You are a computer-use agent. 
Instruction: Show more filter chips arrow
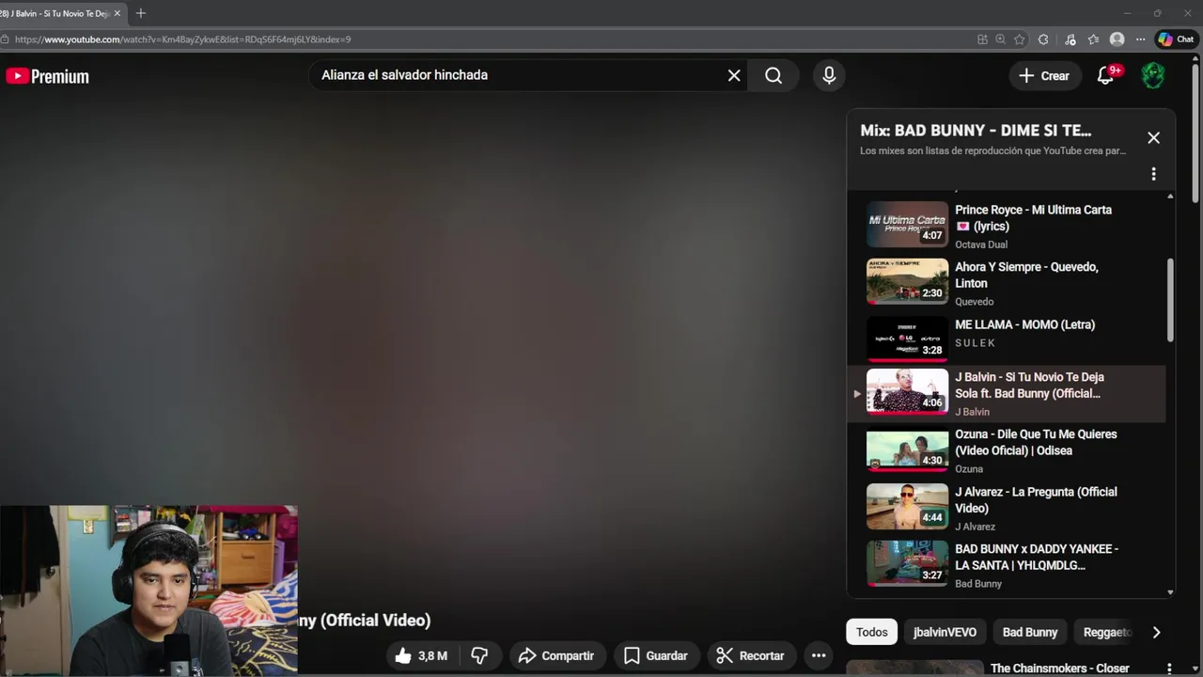click(x=1156, y=632)
